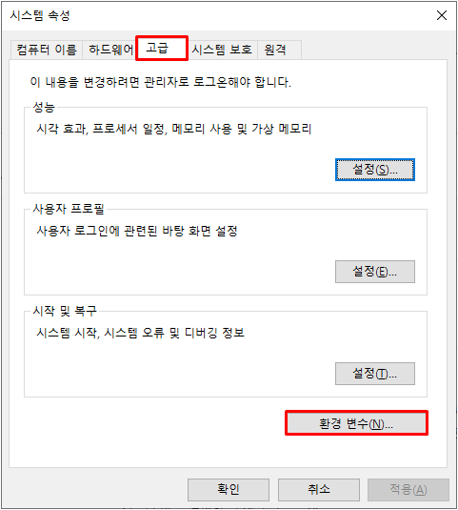Switch to the 원격 tab
The height and width of the screenshot is (510, 458).
(279, 50)
